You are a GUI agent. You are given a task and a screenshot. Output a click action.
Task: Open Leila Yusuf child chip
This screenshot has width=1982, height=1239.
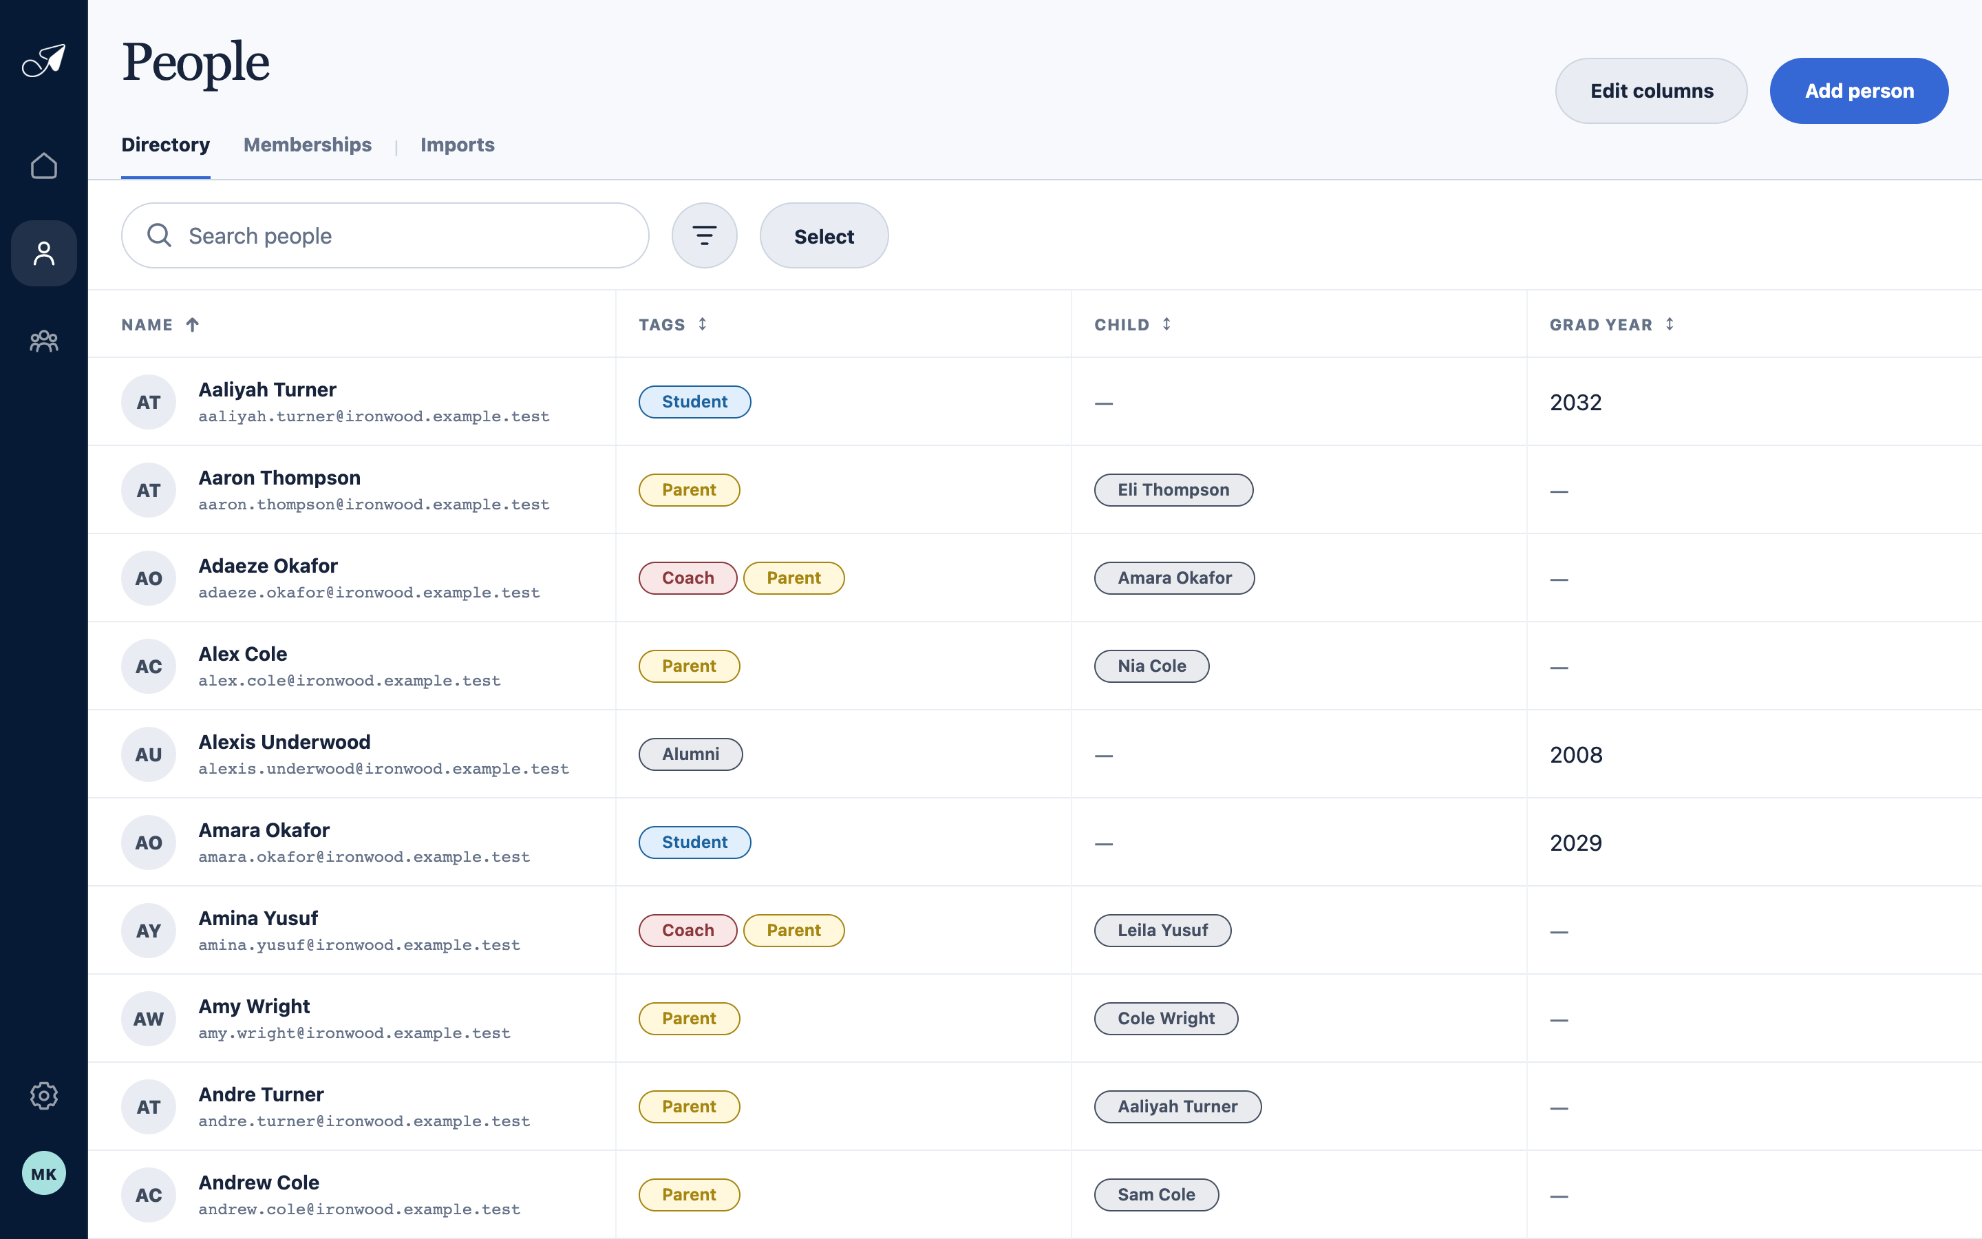click(1162, 930)
